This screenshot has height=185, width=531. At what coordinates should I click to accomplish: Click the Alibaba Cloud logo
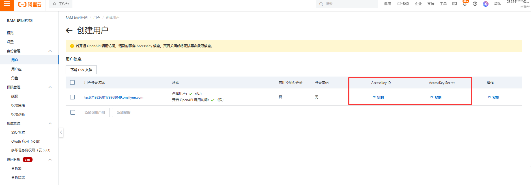(30, 4)
